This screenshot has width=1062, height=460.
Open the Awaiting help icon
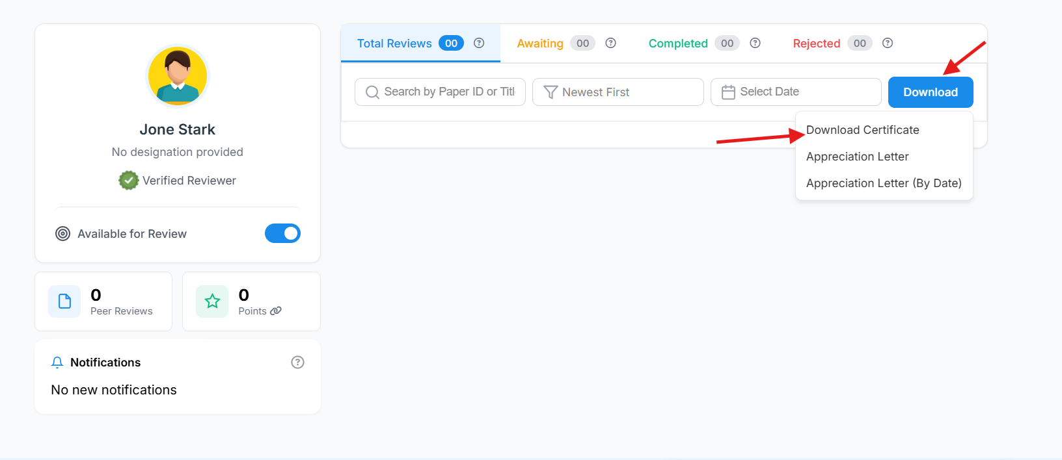[610, 43]
